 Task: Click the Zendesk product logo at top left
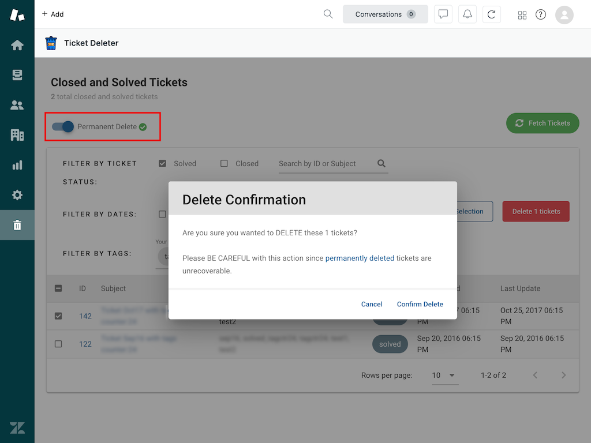tap(17, 14)
